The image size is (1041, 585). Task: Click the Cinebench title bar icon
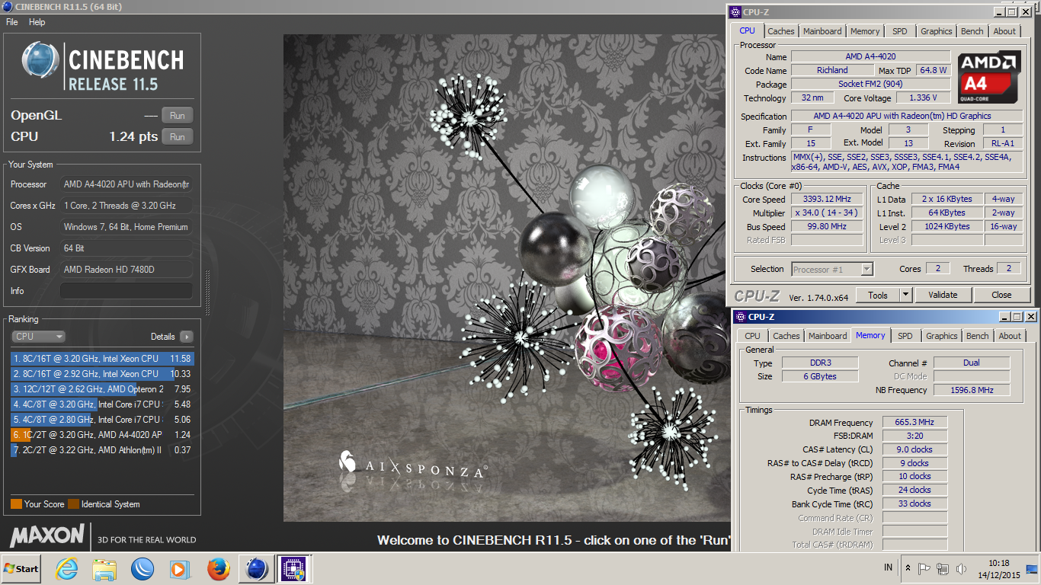click(7, 7)
